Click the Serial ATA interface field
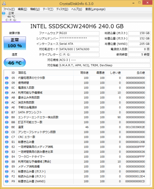154x189 pixels. [x=79, y=44]
